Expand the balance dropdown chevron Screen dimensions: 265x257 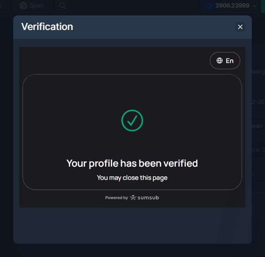255,6
